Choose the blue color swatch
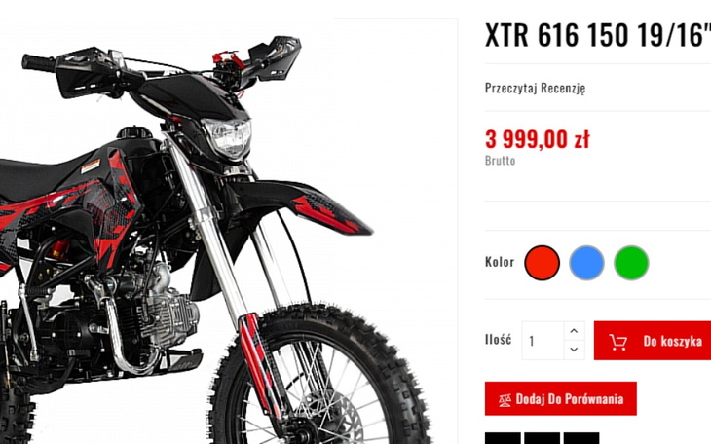The height and width of the screenshot is (444, 711). [586, 263]
